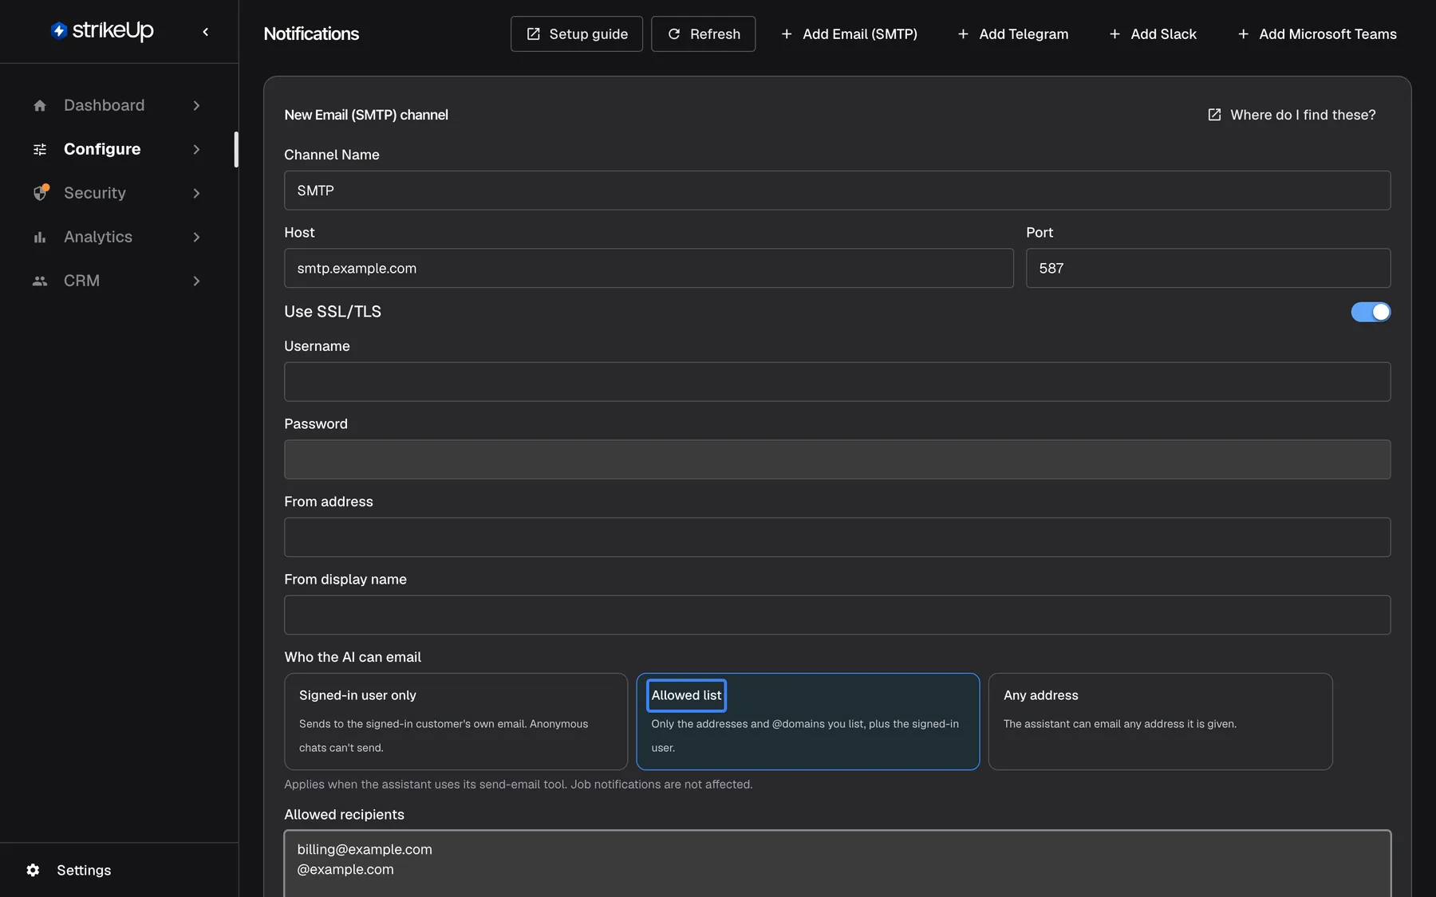Screen dimensions: 1436x897
Task: Select the Signed-in user only option
Action: click(456, 722)
